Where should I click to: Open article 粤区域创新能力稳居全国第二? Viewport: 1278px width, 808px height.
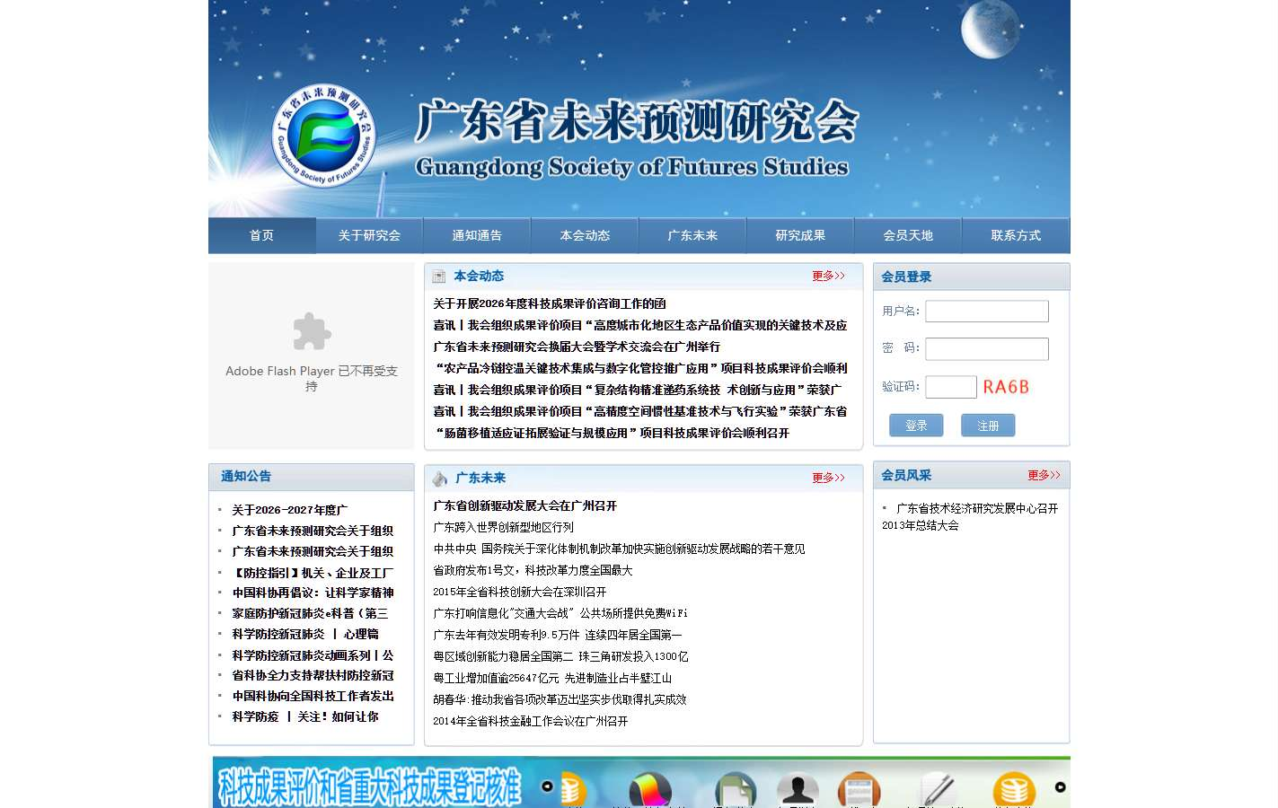(560, 656)
